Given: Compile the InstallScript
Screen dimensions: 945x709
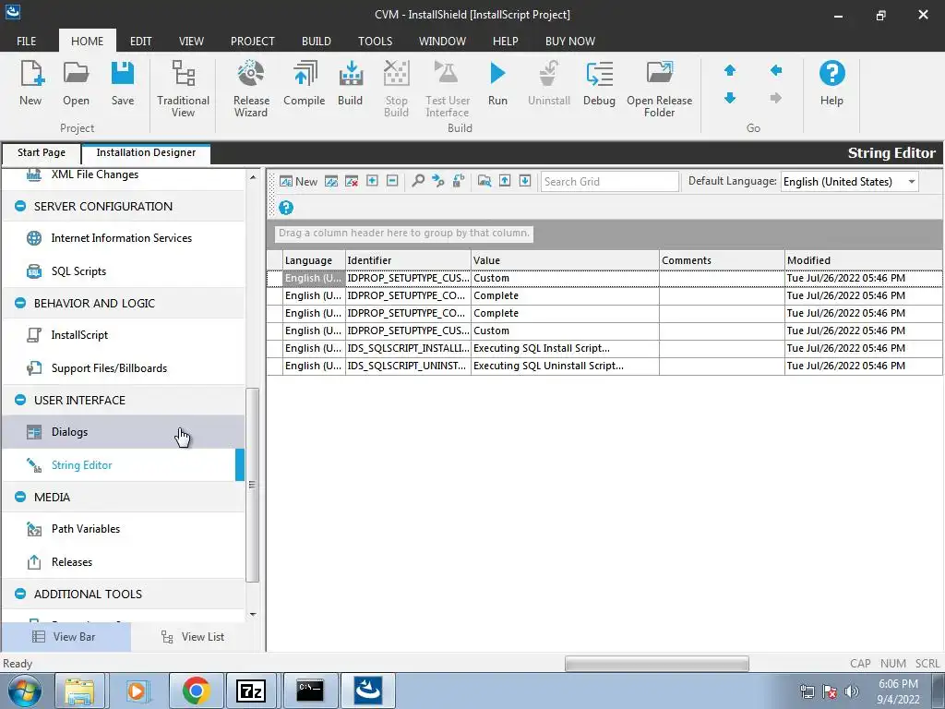Looking at the screenshot, I should tap(305, 84).
